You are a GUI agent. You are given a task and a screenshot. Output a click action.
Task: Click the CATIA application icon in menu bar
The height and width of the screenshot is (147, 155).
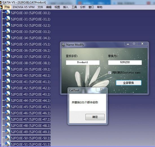[1, 7]
